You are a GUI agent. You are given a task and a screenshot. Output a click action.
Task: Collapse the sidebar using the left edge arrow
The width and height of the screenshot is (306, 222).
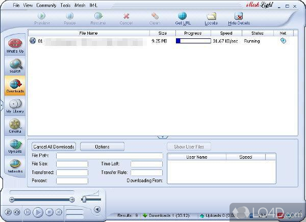pos(2,105)
